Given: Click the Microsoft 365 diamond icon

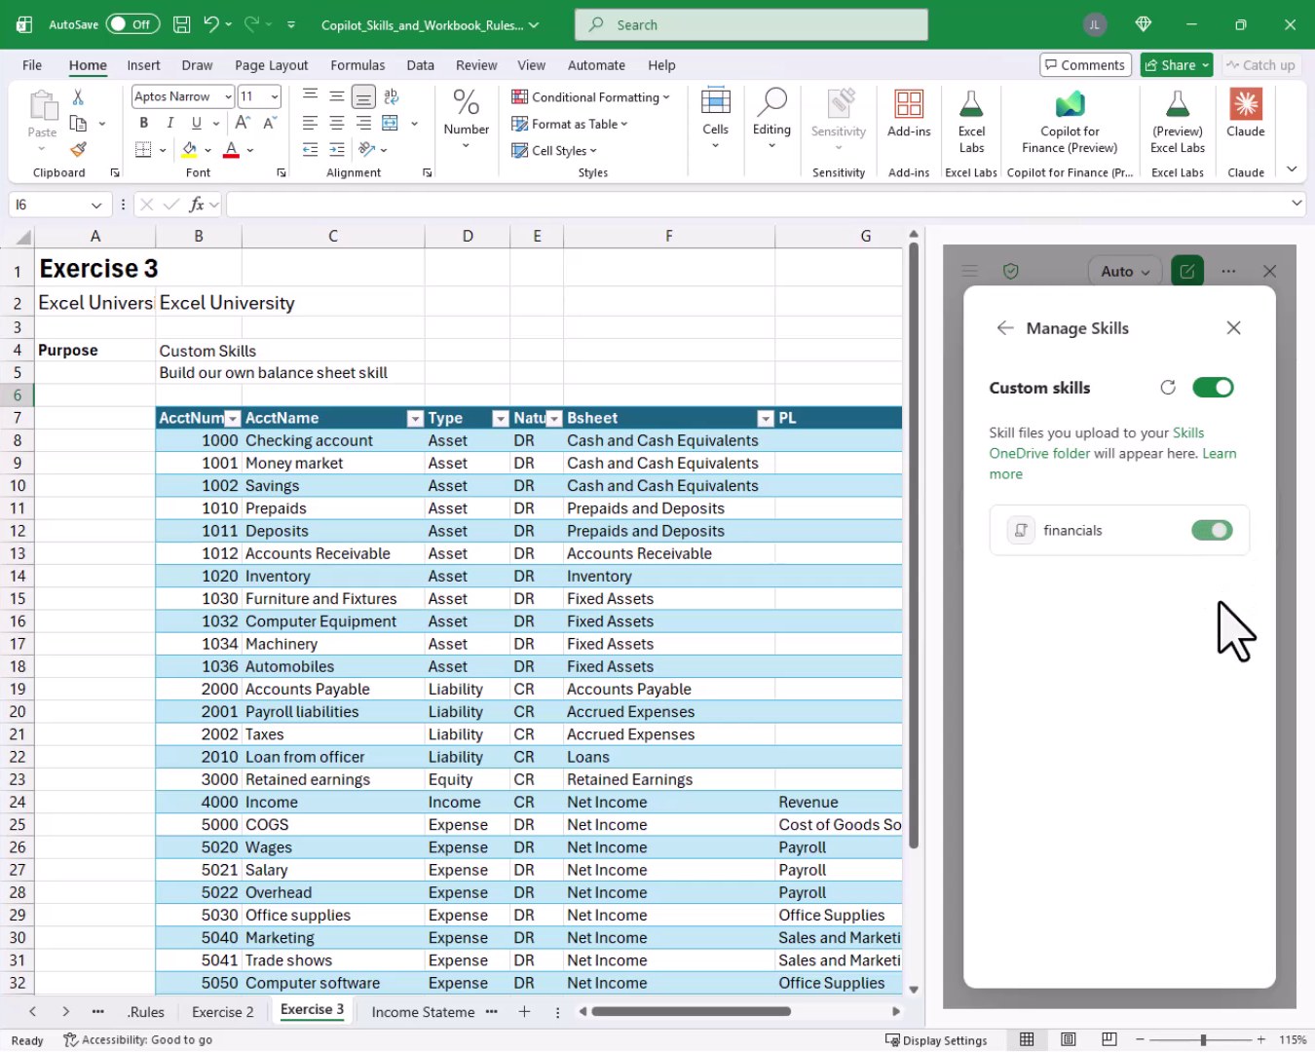Looking at the screenshot, I should click(1144, 24).
